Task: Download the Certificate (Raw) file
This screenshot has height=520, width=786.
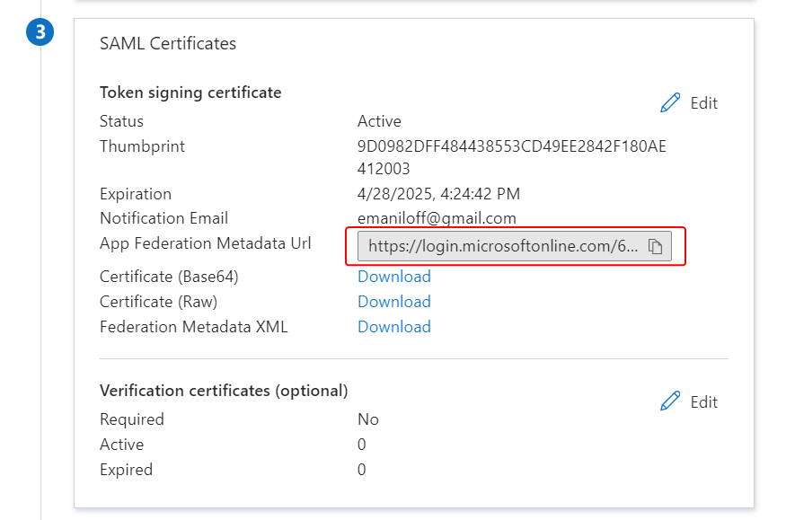Action: click(x=393, y=302)
